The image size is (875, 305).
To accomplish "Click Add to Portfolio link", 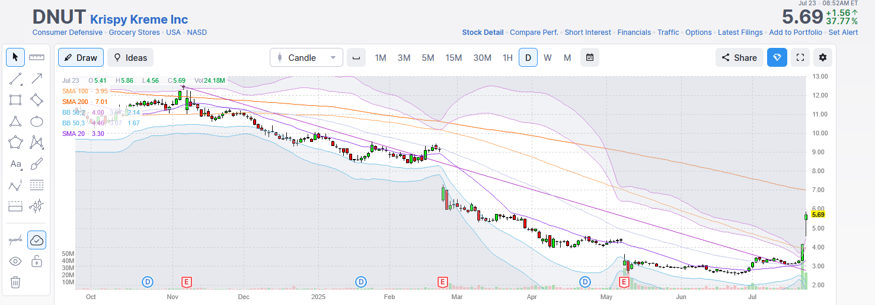I will click(796, 33).
